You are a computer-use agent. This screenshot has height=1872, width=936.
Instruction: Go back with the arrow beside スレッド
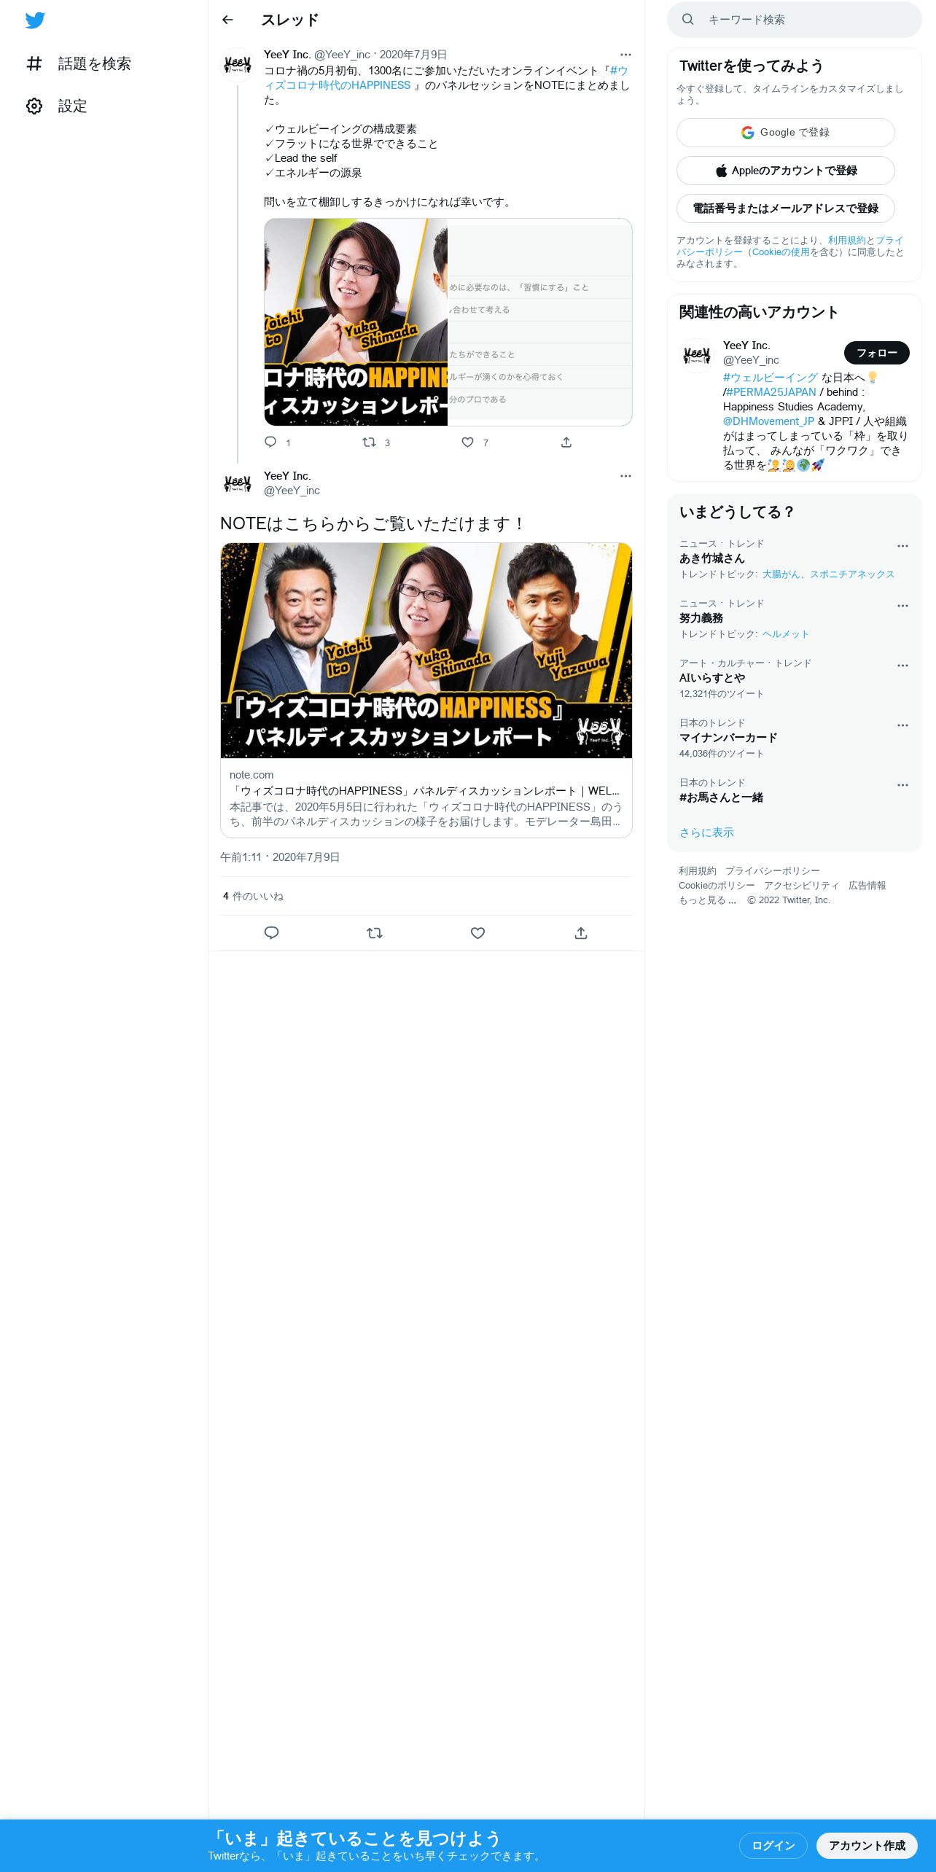click(227, 20)
